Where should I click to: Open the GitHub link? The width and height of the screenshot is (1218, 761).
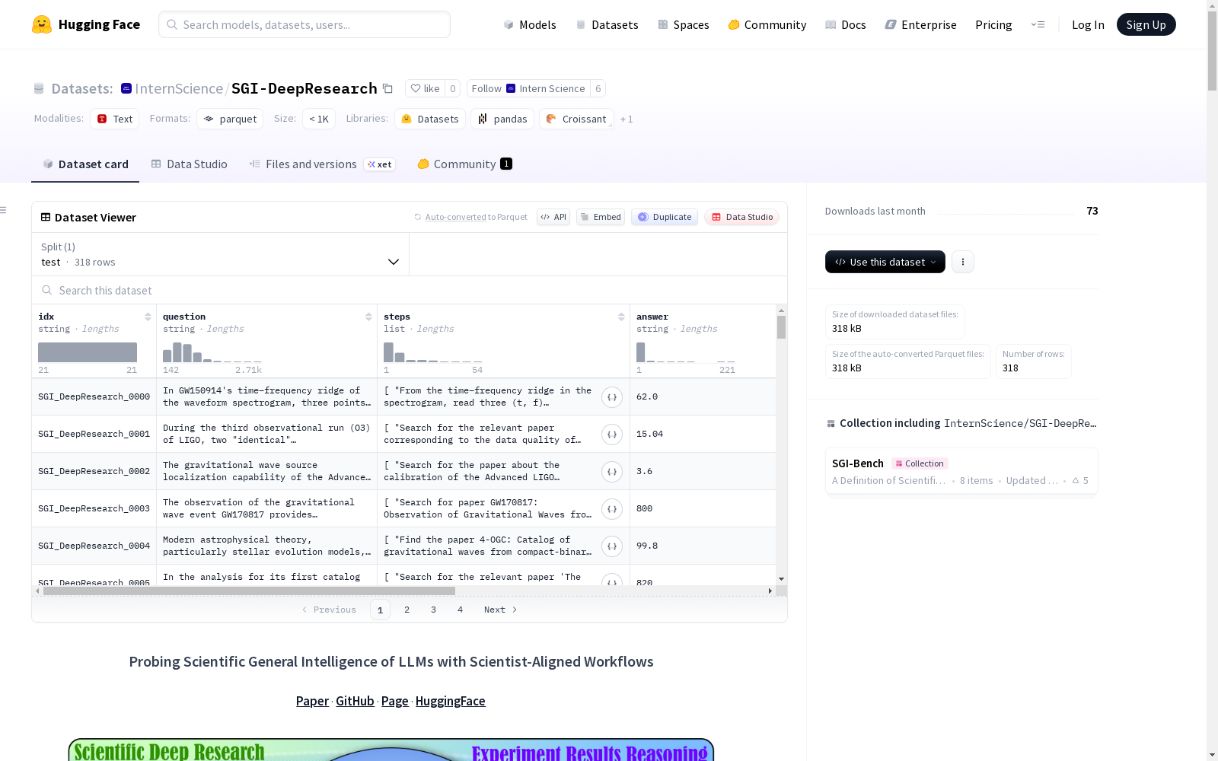click(355, 701)
